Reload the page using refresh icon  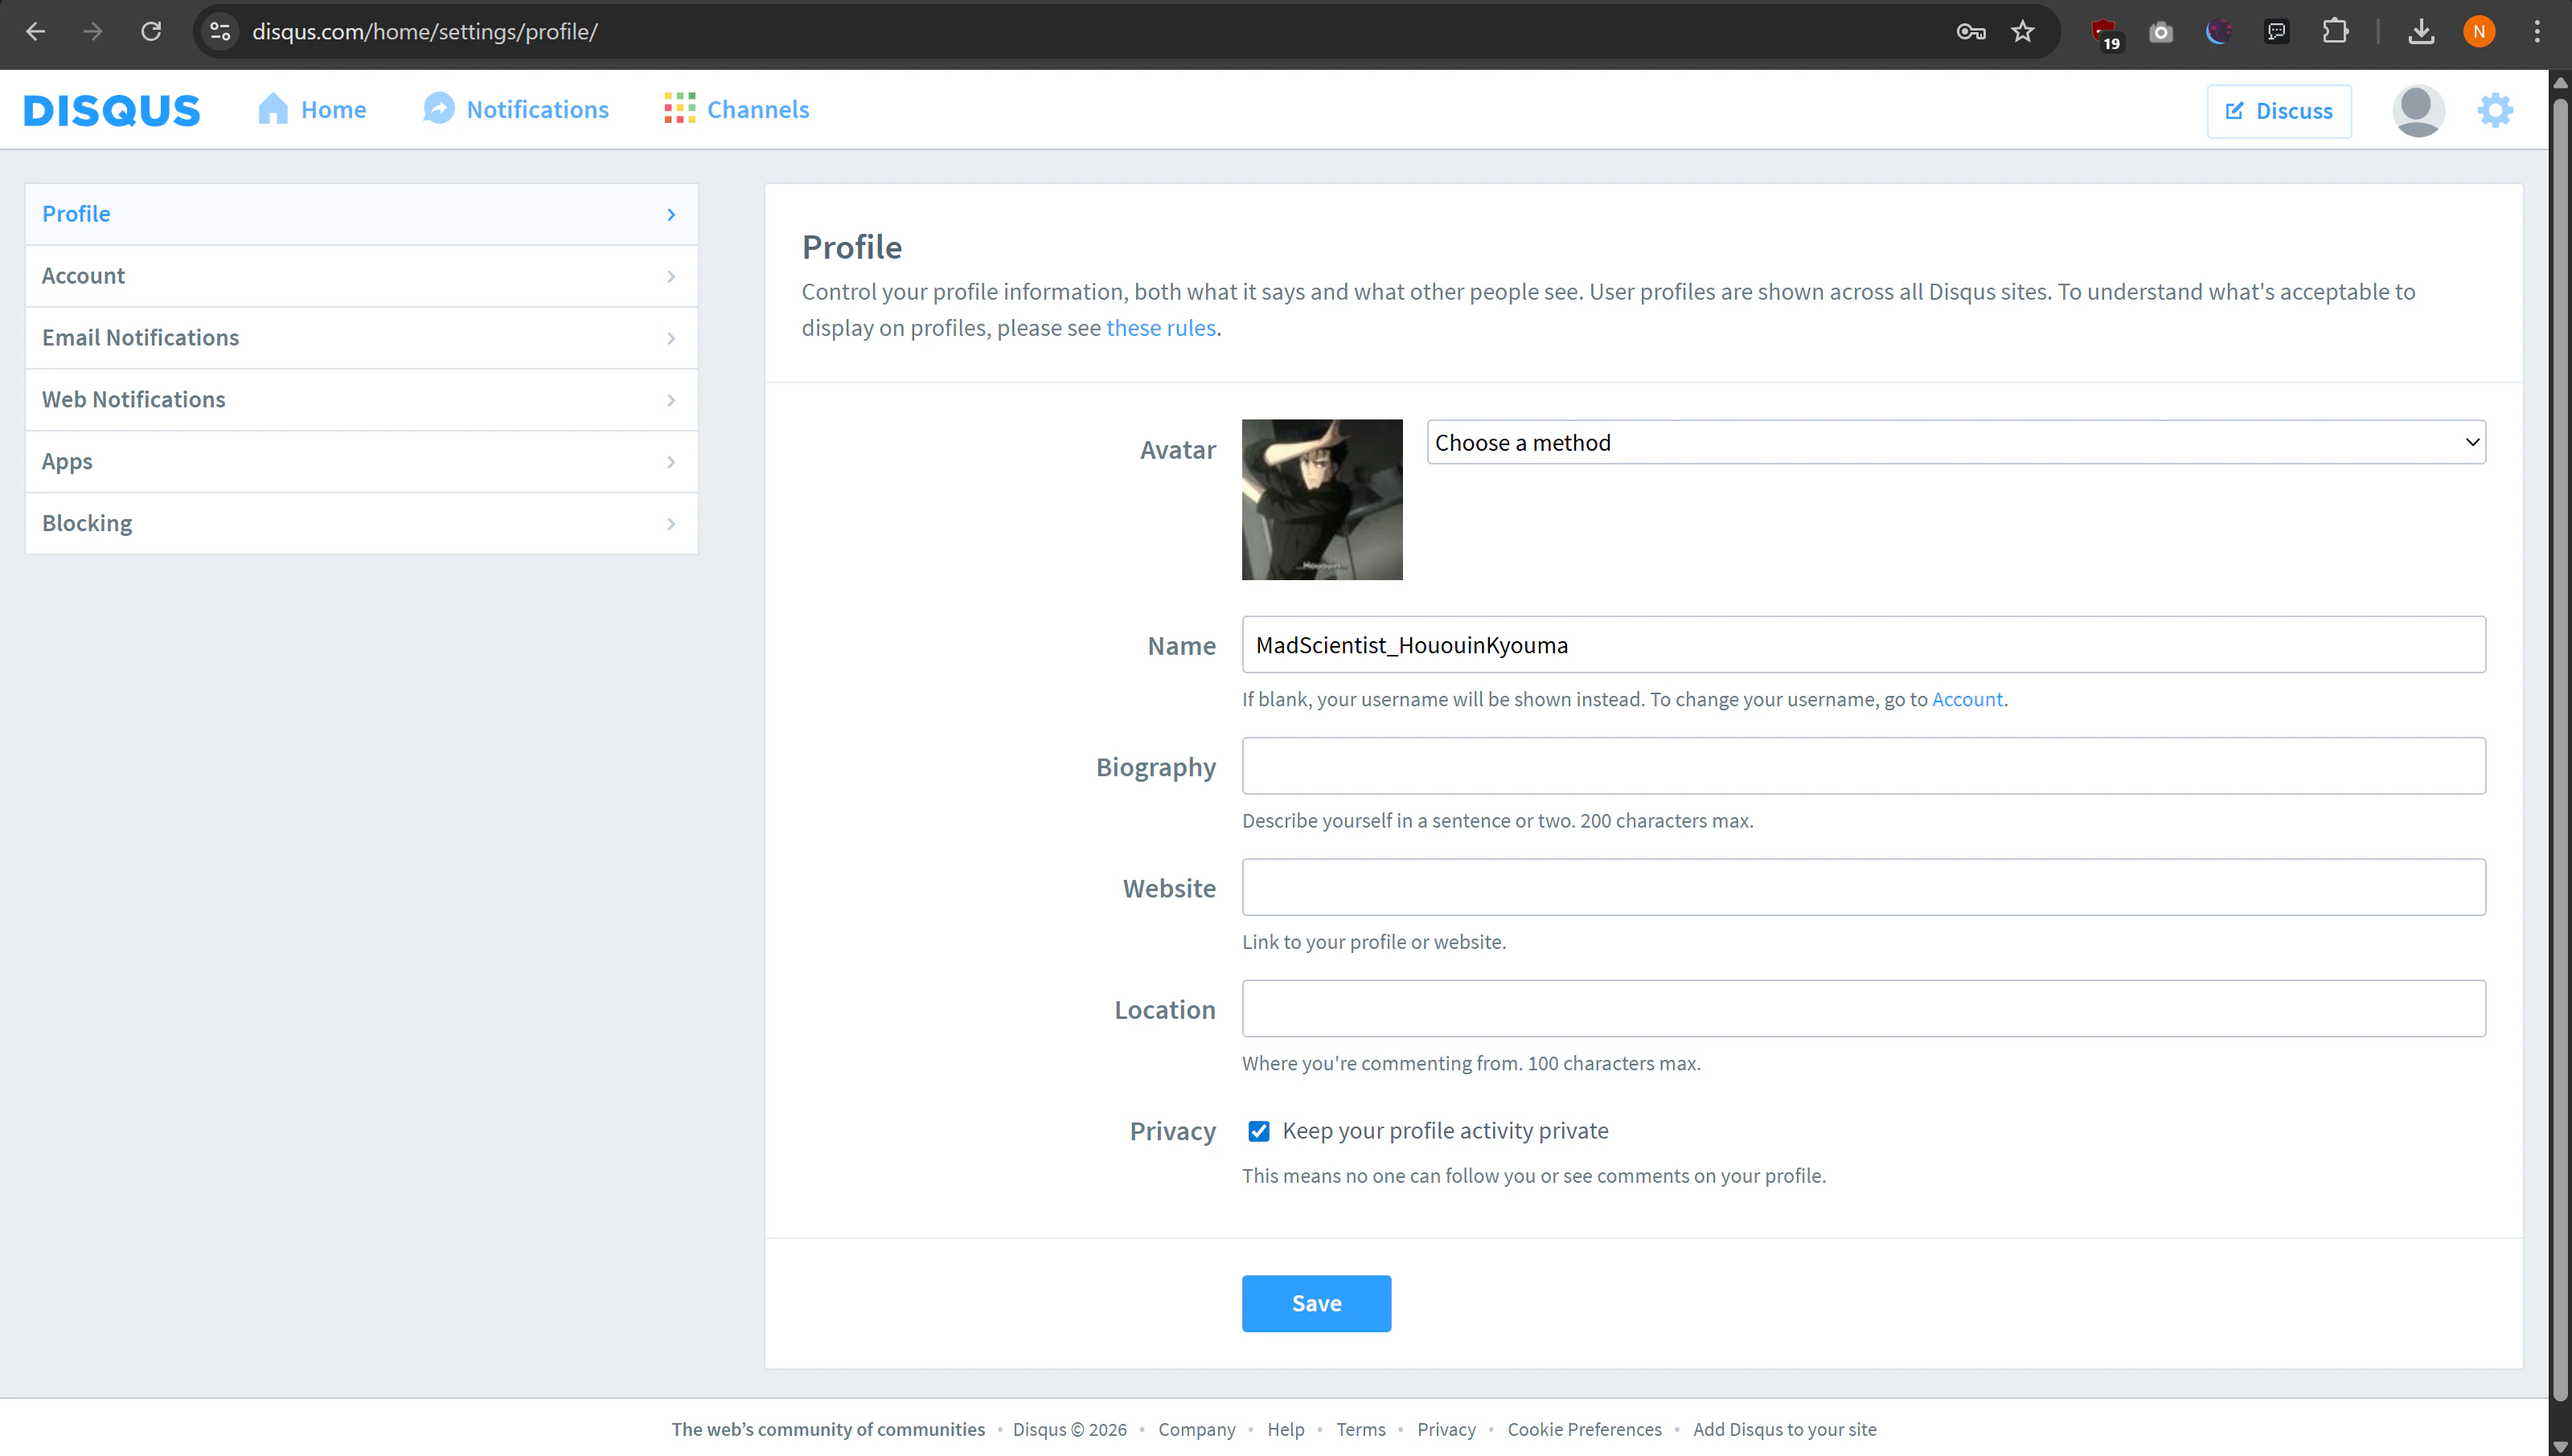pyautogui.click(x=151, y=32)
